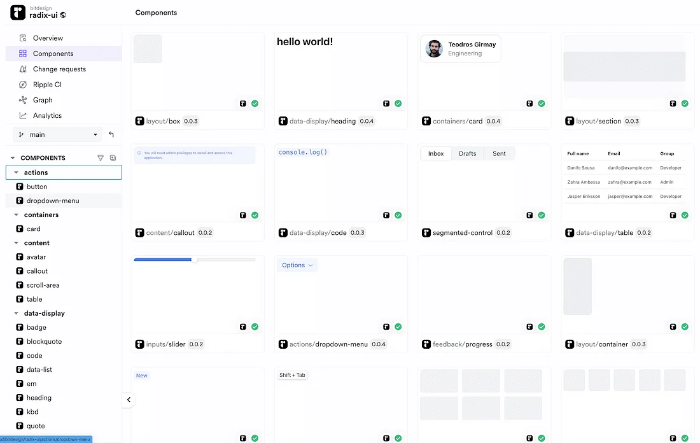Collapse the actions folder in the tree
The image size is (700, 443).
17,172
